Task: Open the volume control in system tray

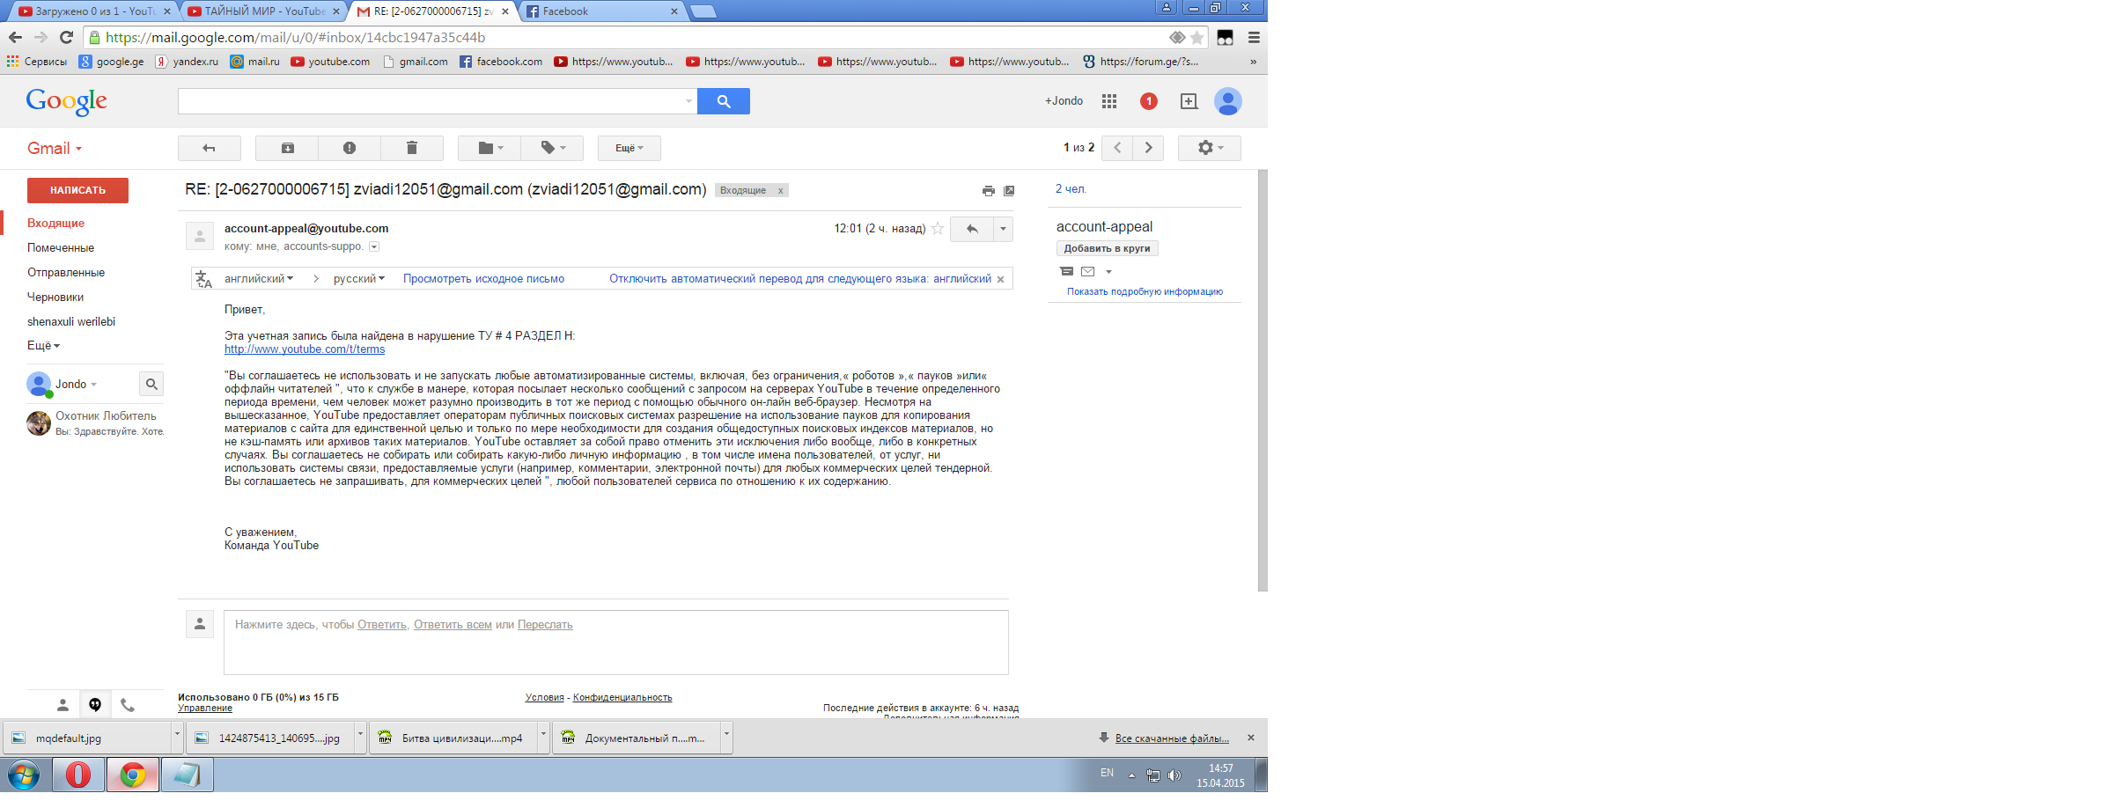Action: tap(1174, 775)
